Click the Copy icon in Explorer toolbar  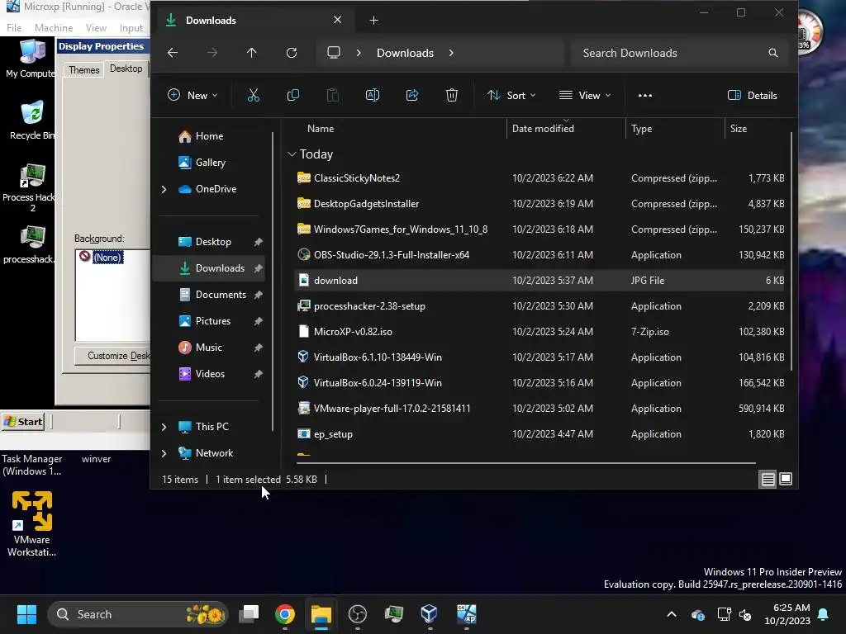pyautogui.click(x=293, y=96)
